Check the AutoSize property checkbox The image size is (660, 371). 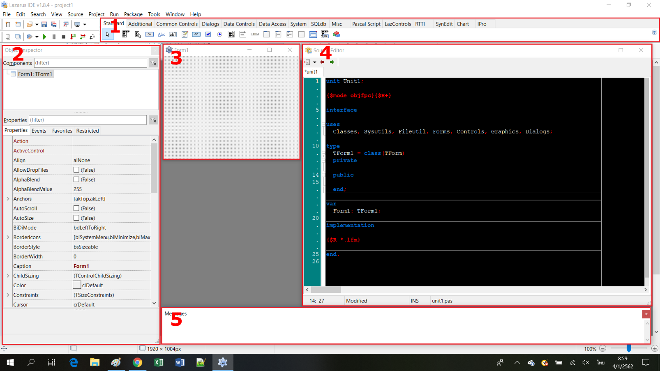pos(76,218)
